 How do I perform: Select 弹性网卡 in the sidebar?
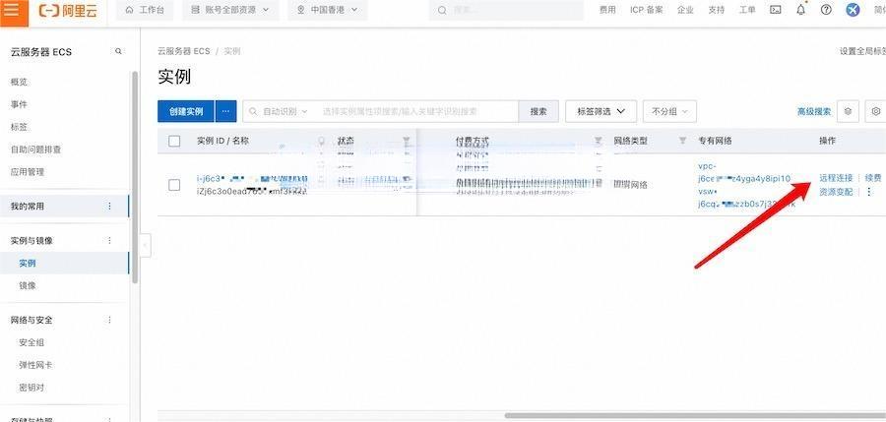click(x=35, y=365)
